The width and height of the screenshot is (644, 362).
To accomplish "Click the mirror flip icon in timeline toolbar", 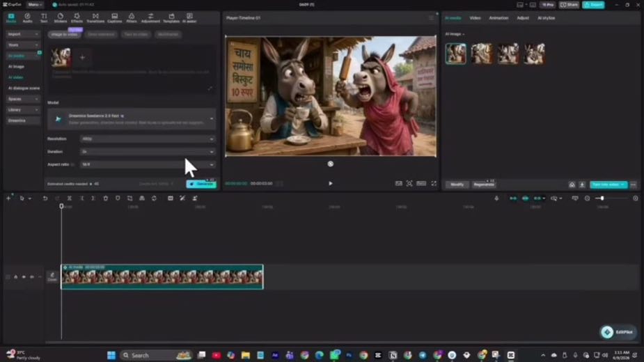I will pos(142,198).
